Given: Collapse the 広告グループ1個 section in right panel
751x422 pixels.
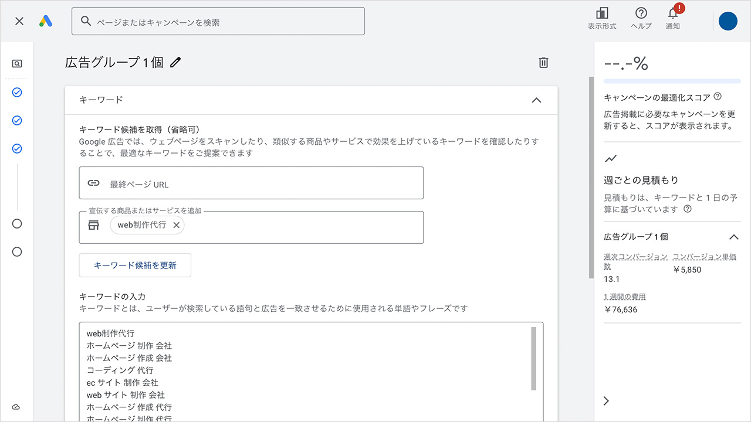Looking at the screenshot, I should click(734, 237).
